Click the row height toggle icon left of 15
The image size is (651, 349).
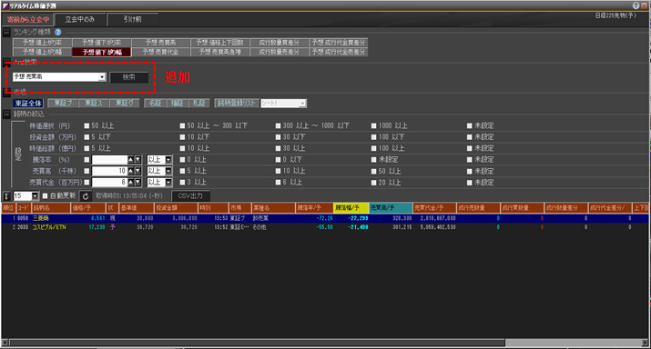pos(6,196)
